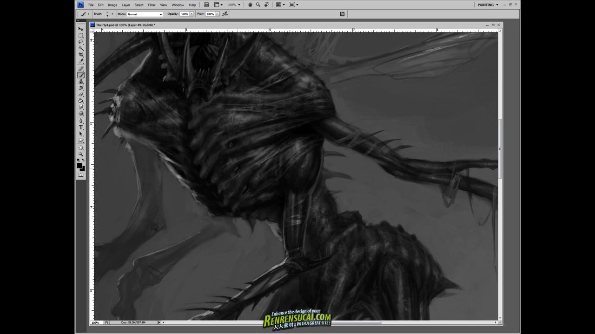Open the File menu

point(91,5)
